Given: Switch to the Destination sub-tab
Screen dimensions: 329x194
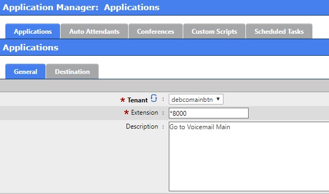Looking at the screenshot, I should click(72, 72).
